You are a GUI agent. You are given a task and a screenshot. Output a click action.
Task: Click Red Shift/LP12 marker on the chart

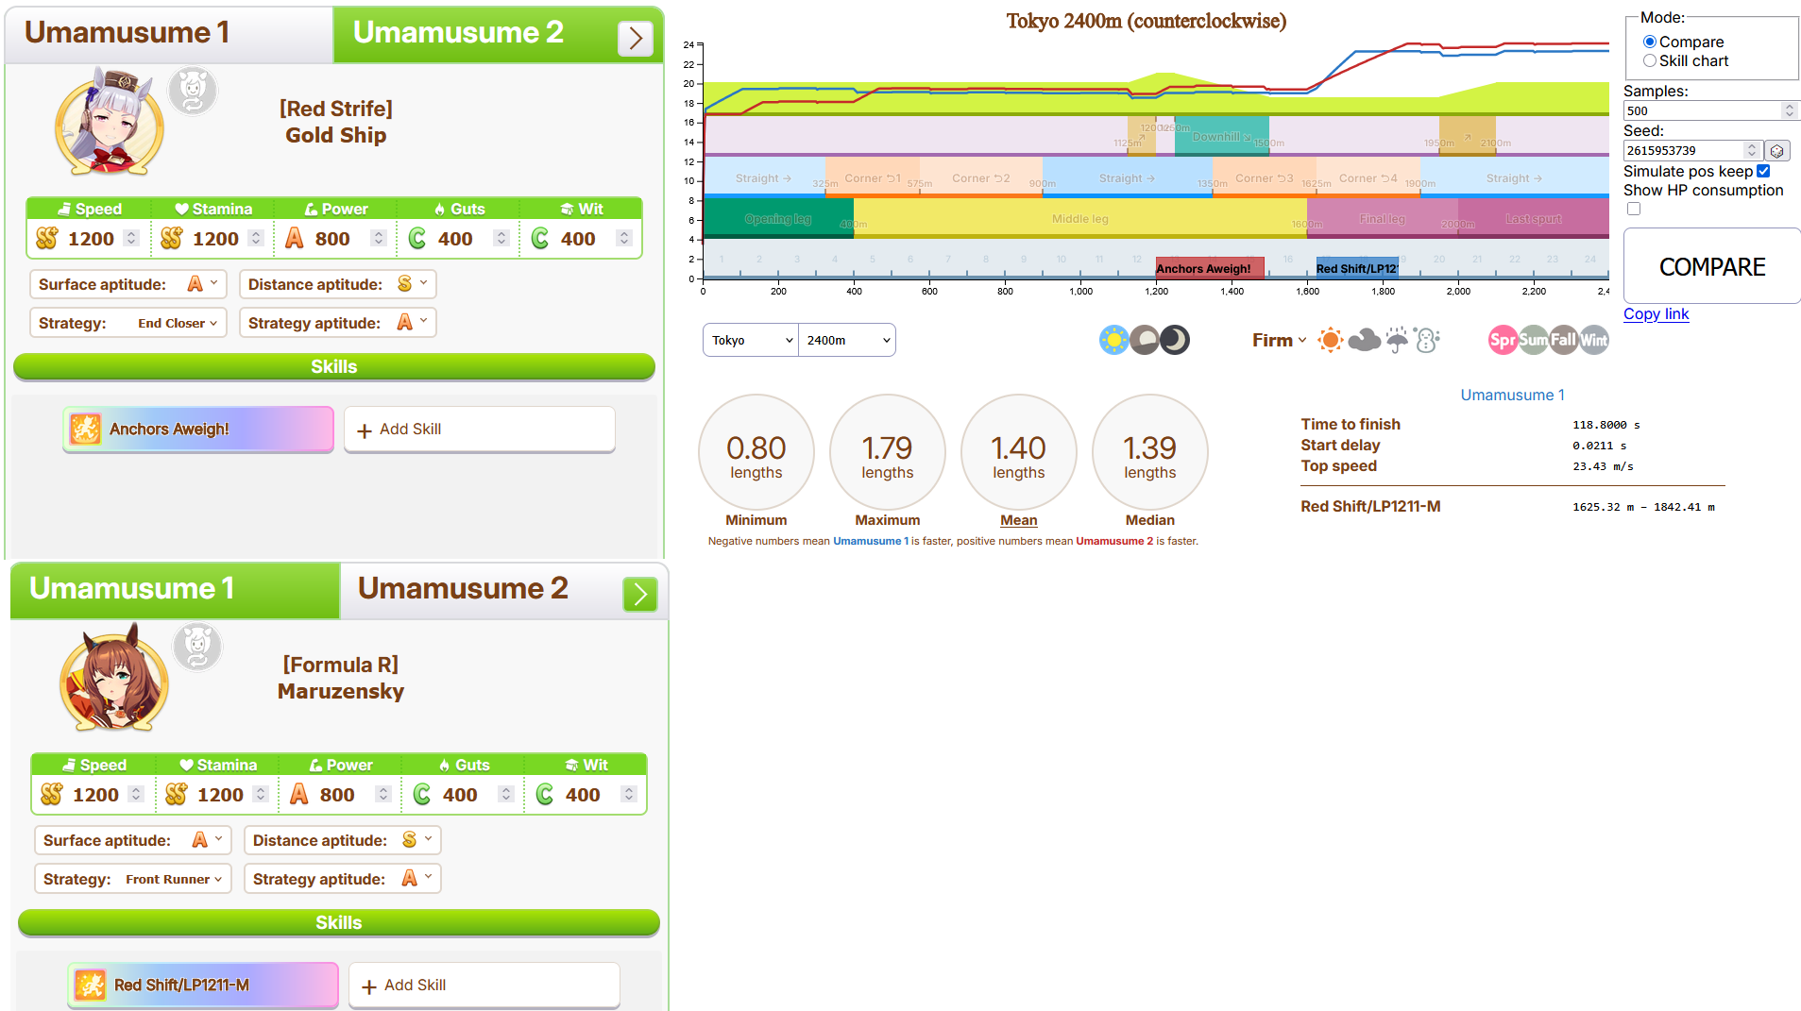point(1357,268)
